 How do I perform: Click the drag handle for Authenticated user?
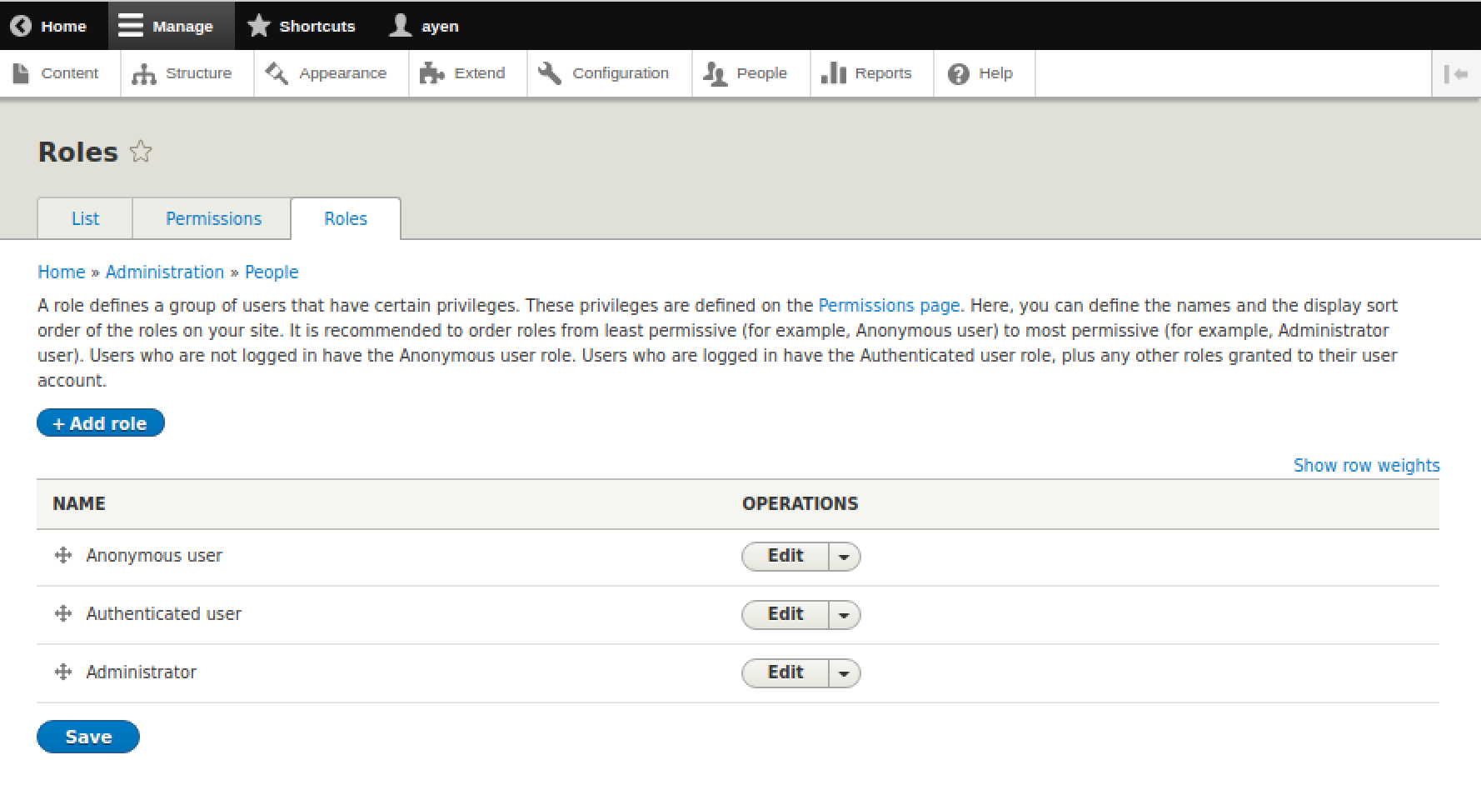(x=63, y=614)
